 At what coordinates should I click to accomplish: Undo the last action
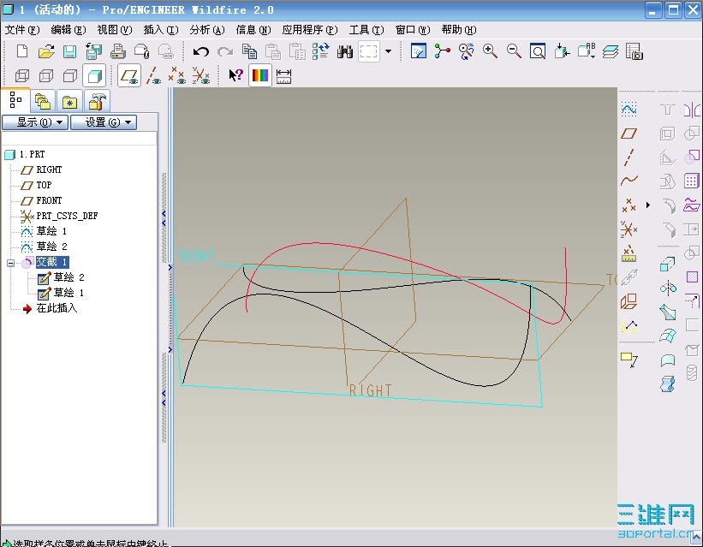[201, 51]
